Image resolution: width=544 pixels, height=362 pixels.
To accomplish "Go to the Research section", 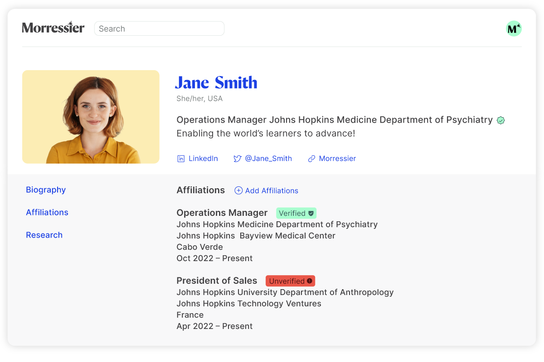I will [x=44, y=235].
